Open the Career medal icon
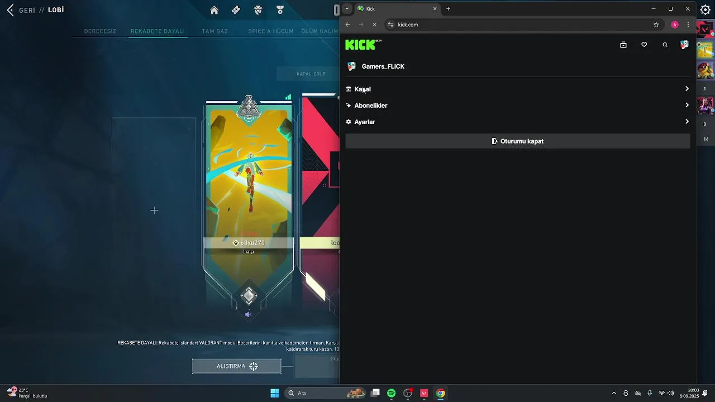Viewport: 715px width, 402px height. (280, 10)
